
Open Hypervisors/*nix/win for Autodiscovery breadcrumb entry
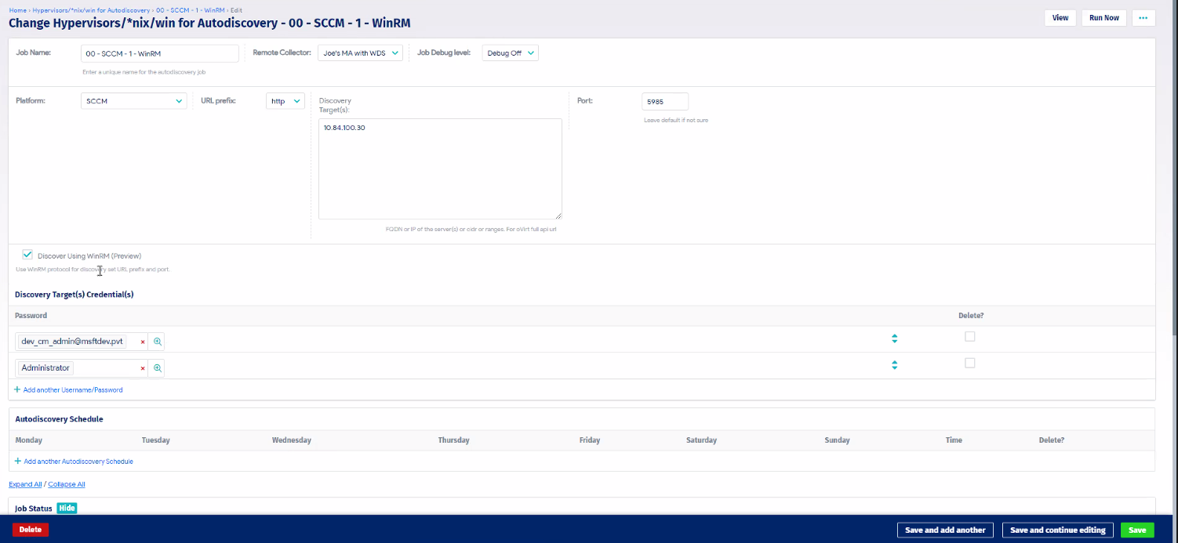(x=93, y=10)
